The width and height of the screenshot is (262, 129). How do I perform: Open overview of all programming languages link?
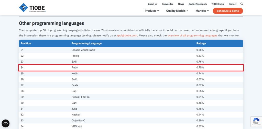192,36
